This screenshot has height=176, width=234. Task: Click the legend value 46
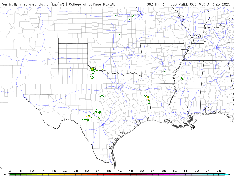pos(131,171)
